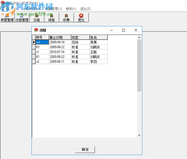Screen dimensions: 187x159
Task: Click the row selector for w2
Action: click(34, 42)
